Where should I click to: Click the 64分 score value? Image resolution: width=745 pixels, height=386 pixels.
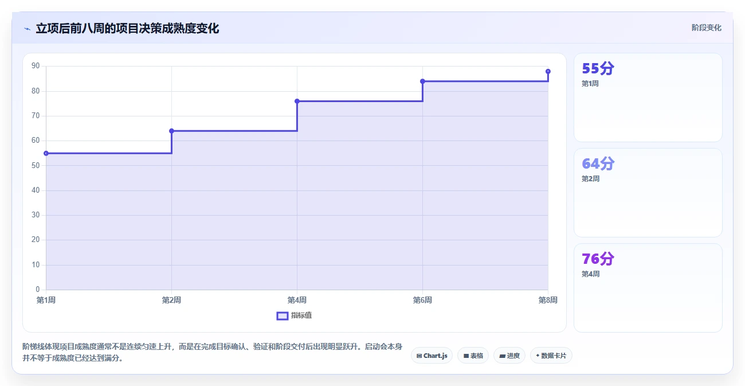(x=598, y=163)
